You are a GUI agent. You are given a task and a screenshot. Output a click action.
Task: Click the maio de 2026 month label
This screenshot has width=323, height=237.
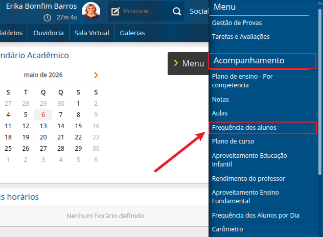(43, 75)
